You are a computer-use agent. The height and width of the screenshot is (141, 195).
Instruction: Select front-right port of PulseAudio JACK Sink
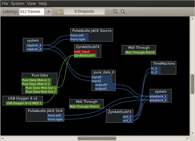pyautogui.click(x=56, y=119)
